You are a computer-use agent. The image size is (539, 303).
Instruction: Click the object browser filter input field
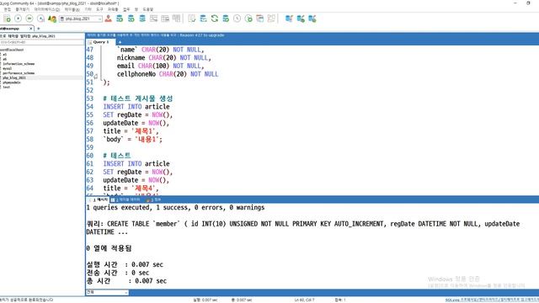[x=42, y=42]
